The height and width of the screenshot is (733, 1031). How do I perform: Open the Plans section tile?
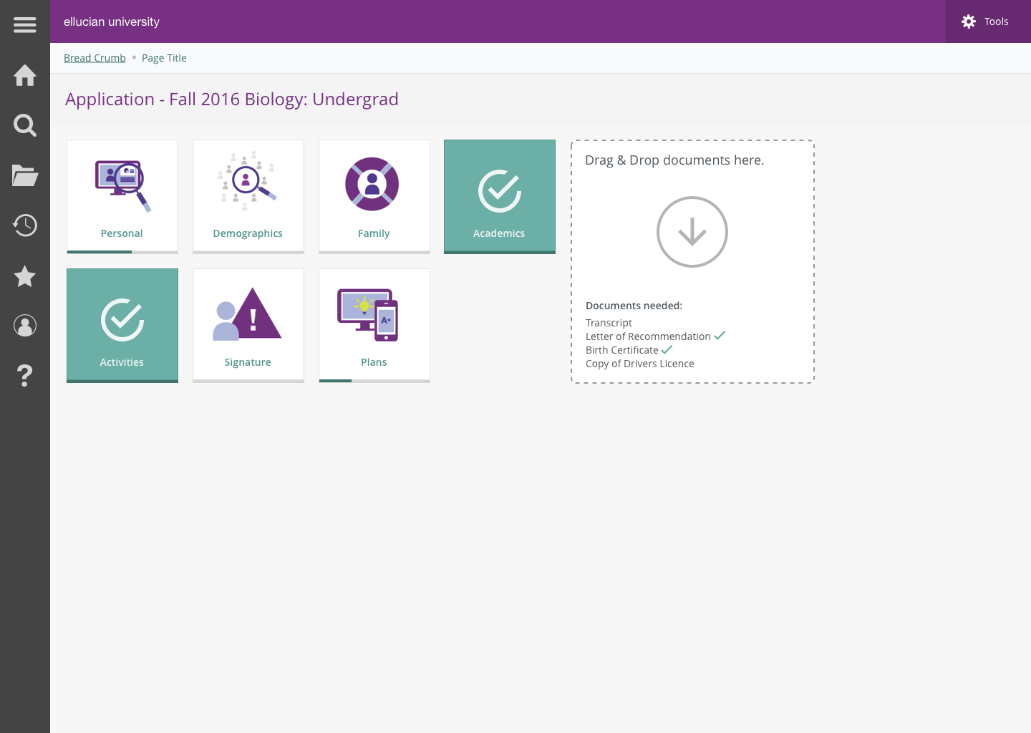click(374, 326)
